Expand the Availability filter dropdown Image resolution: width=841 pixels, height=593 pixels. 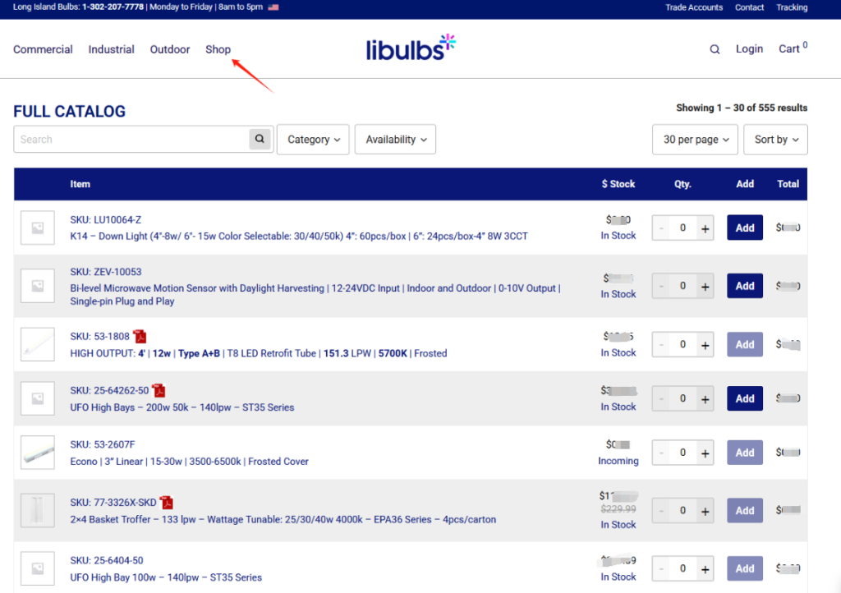(395, 140)
